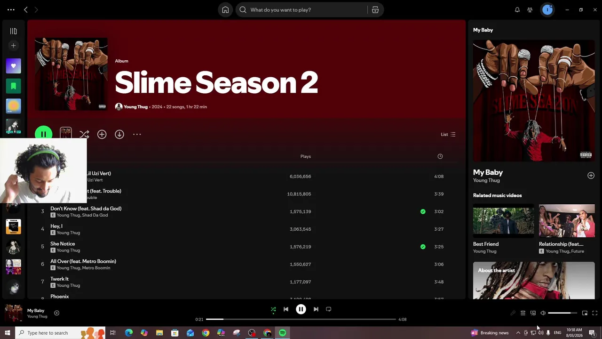Click the What do you want to play field
The height and width of the screenshot is (339, 602).
click(x=301, y=10)
